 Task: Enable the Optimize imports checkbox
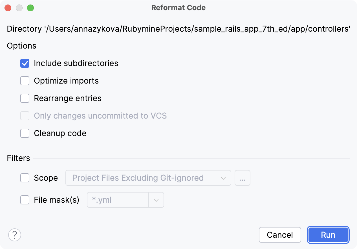tap(25, 81)
